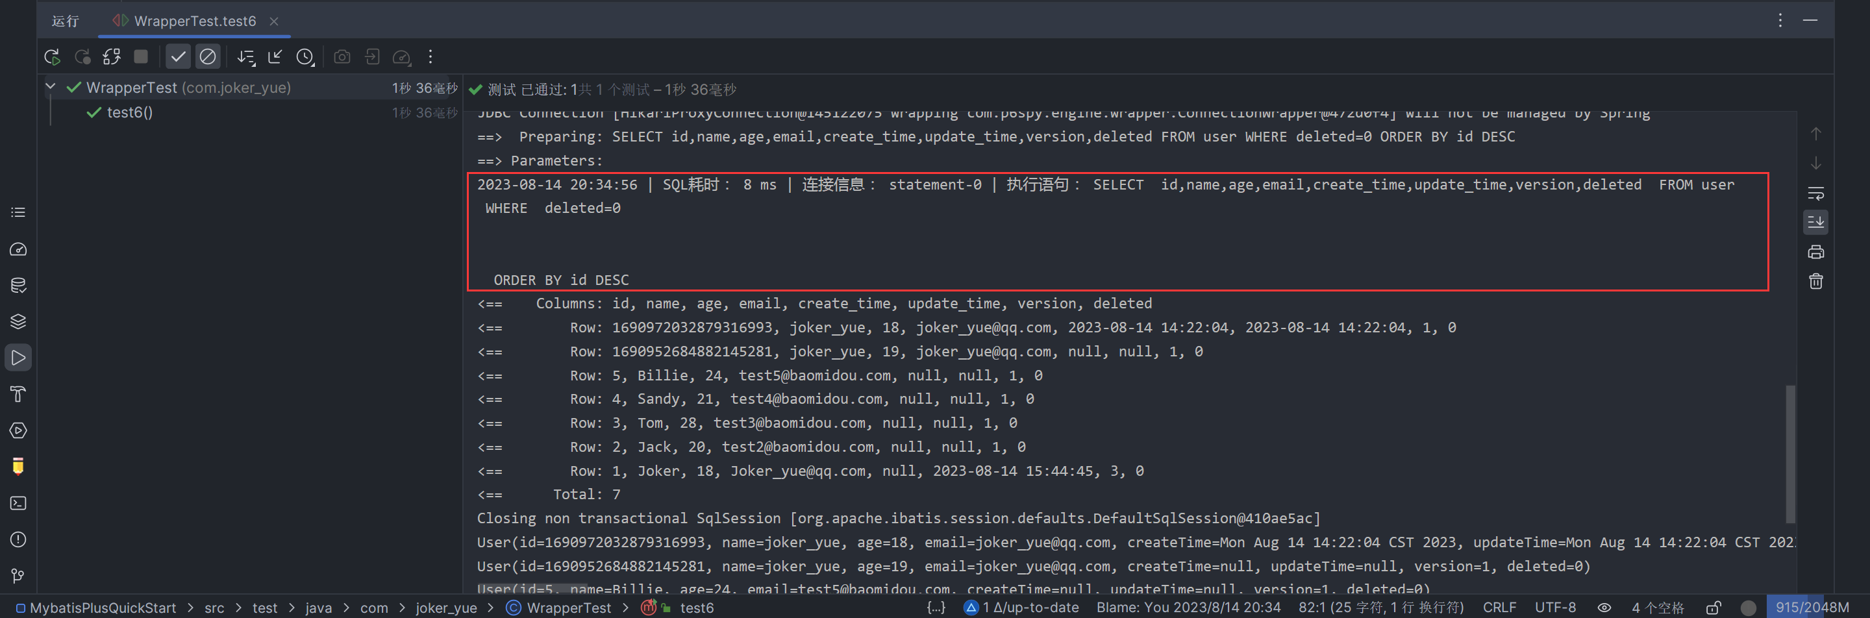
Task: Toggle show passed tests checkmark
Action: coord(178,56)
